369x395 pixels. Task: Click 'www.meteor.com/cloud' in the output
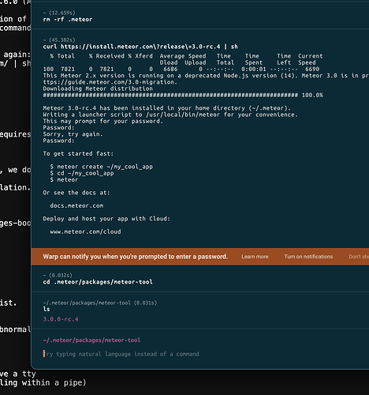point(85,231)
